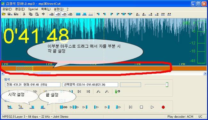Open the 편집(E) menu

pos(20,9)
